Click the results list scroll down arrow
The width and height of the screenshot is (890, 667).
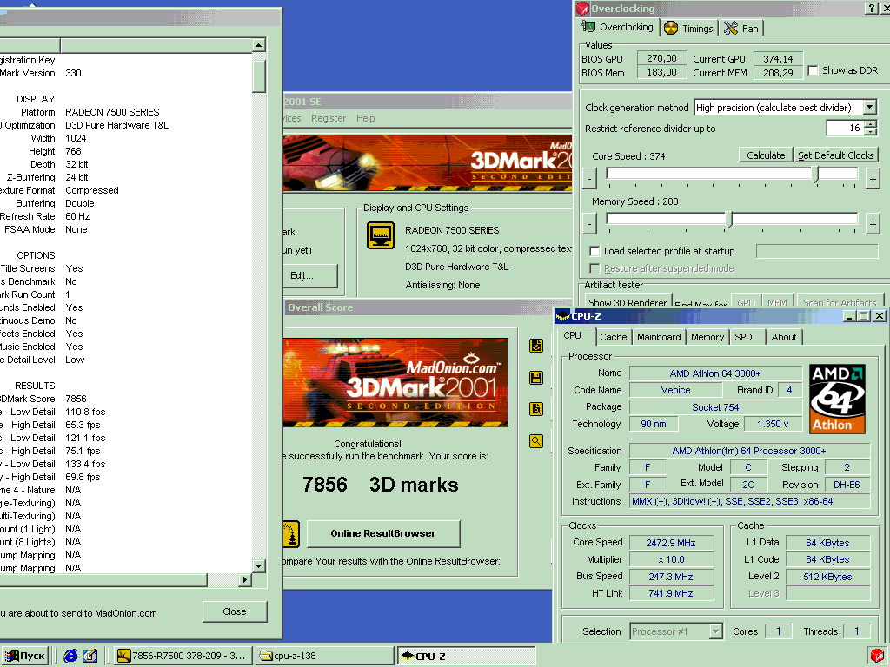click(259, 566)
